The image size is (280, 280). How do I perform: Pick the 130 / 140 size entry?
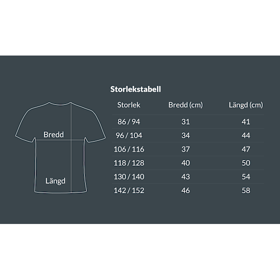129,177
